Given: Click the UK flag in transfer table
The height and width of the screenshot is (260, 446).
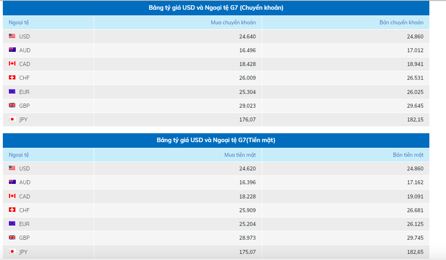Looking at the screenshot, I should pos(12,105).
